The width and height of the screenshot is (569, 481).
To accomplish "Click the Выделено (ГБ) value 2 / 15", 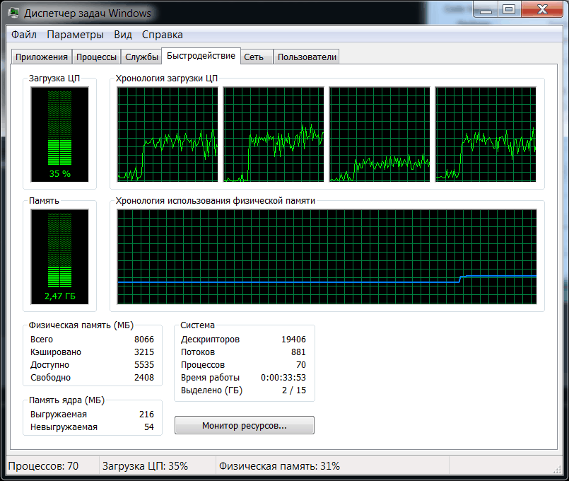I will pos(294,390).
